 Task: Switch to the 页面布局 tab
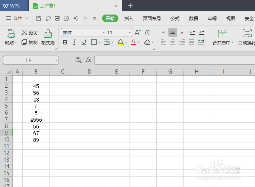[152, 18]
